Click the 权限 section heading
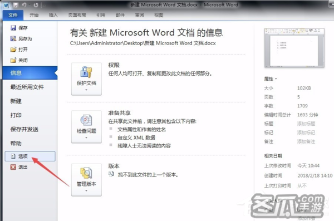Image resolution: width=334 pixels, height=221 pixels. (114, 65)
